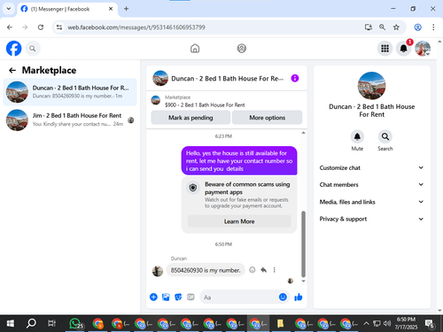Click the browser address bar URL
This screenshot has height=332, width=443.
(x=136, y=27)
